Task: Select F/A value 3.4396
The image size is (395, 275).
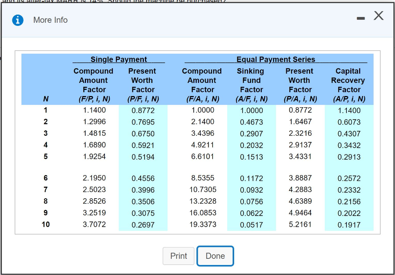Action: (x=203, y=133)
